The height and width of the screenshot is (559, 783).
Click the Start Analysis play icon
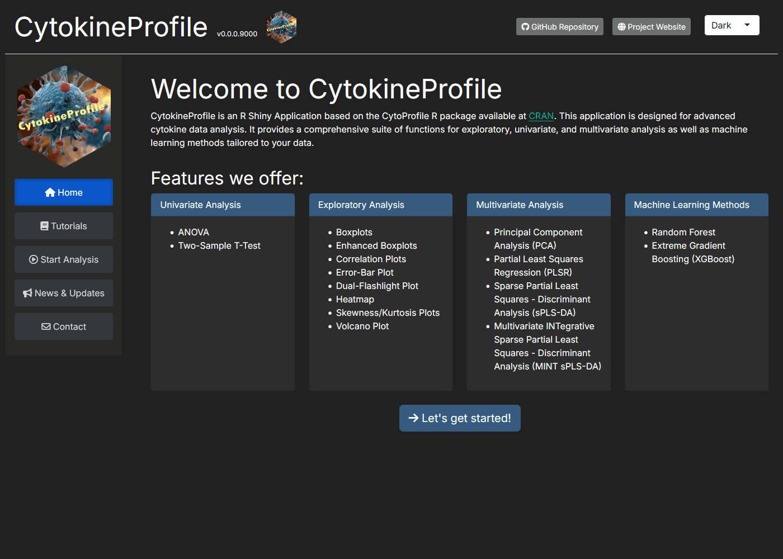(x=34, y=259)
